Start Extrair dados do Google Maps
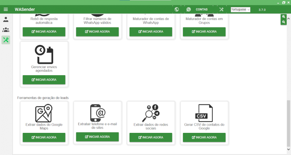The height and width of the screenshot is (155, 291). [x=44, y=138]
